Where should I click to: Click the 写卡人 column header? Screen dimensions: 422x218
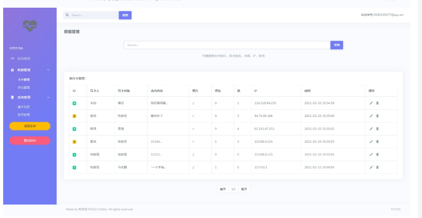tap(95, 91)
